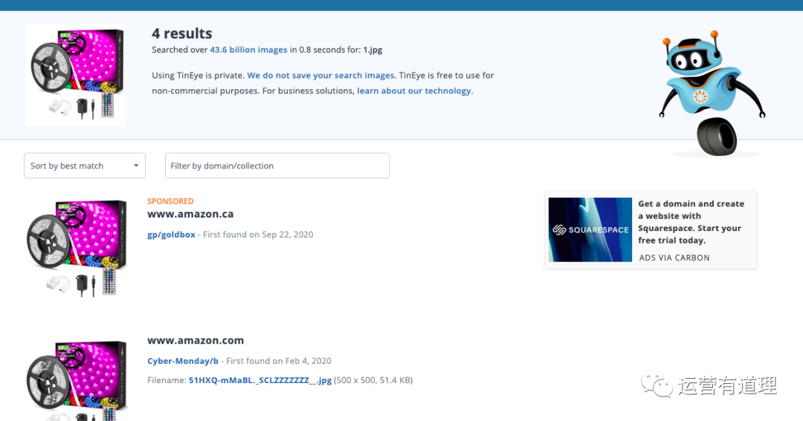The height and width of the screenshot is (421, 803).
Task: Open the 'Cyber-Monday/b' amazon.com link
Action: 183,361
